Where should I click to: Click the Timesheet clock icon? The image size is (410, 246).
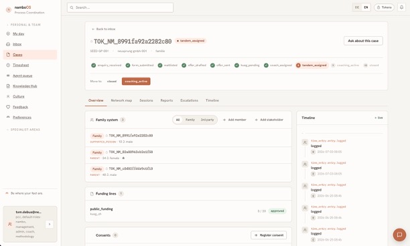pyautogui.click(x=8, y=65)
